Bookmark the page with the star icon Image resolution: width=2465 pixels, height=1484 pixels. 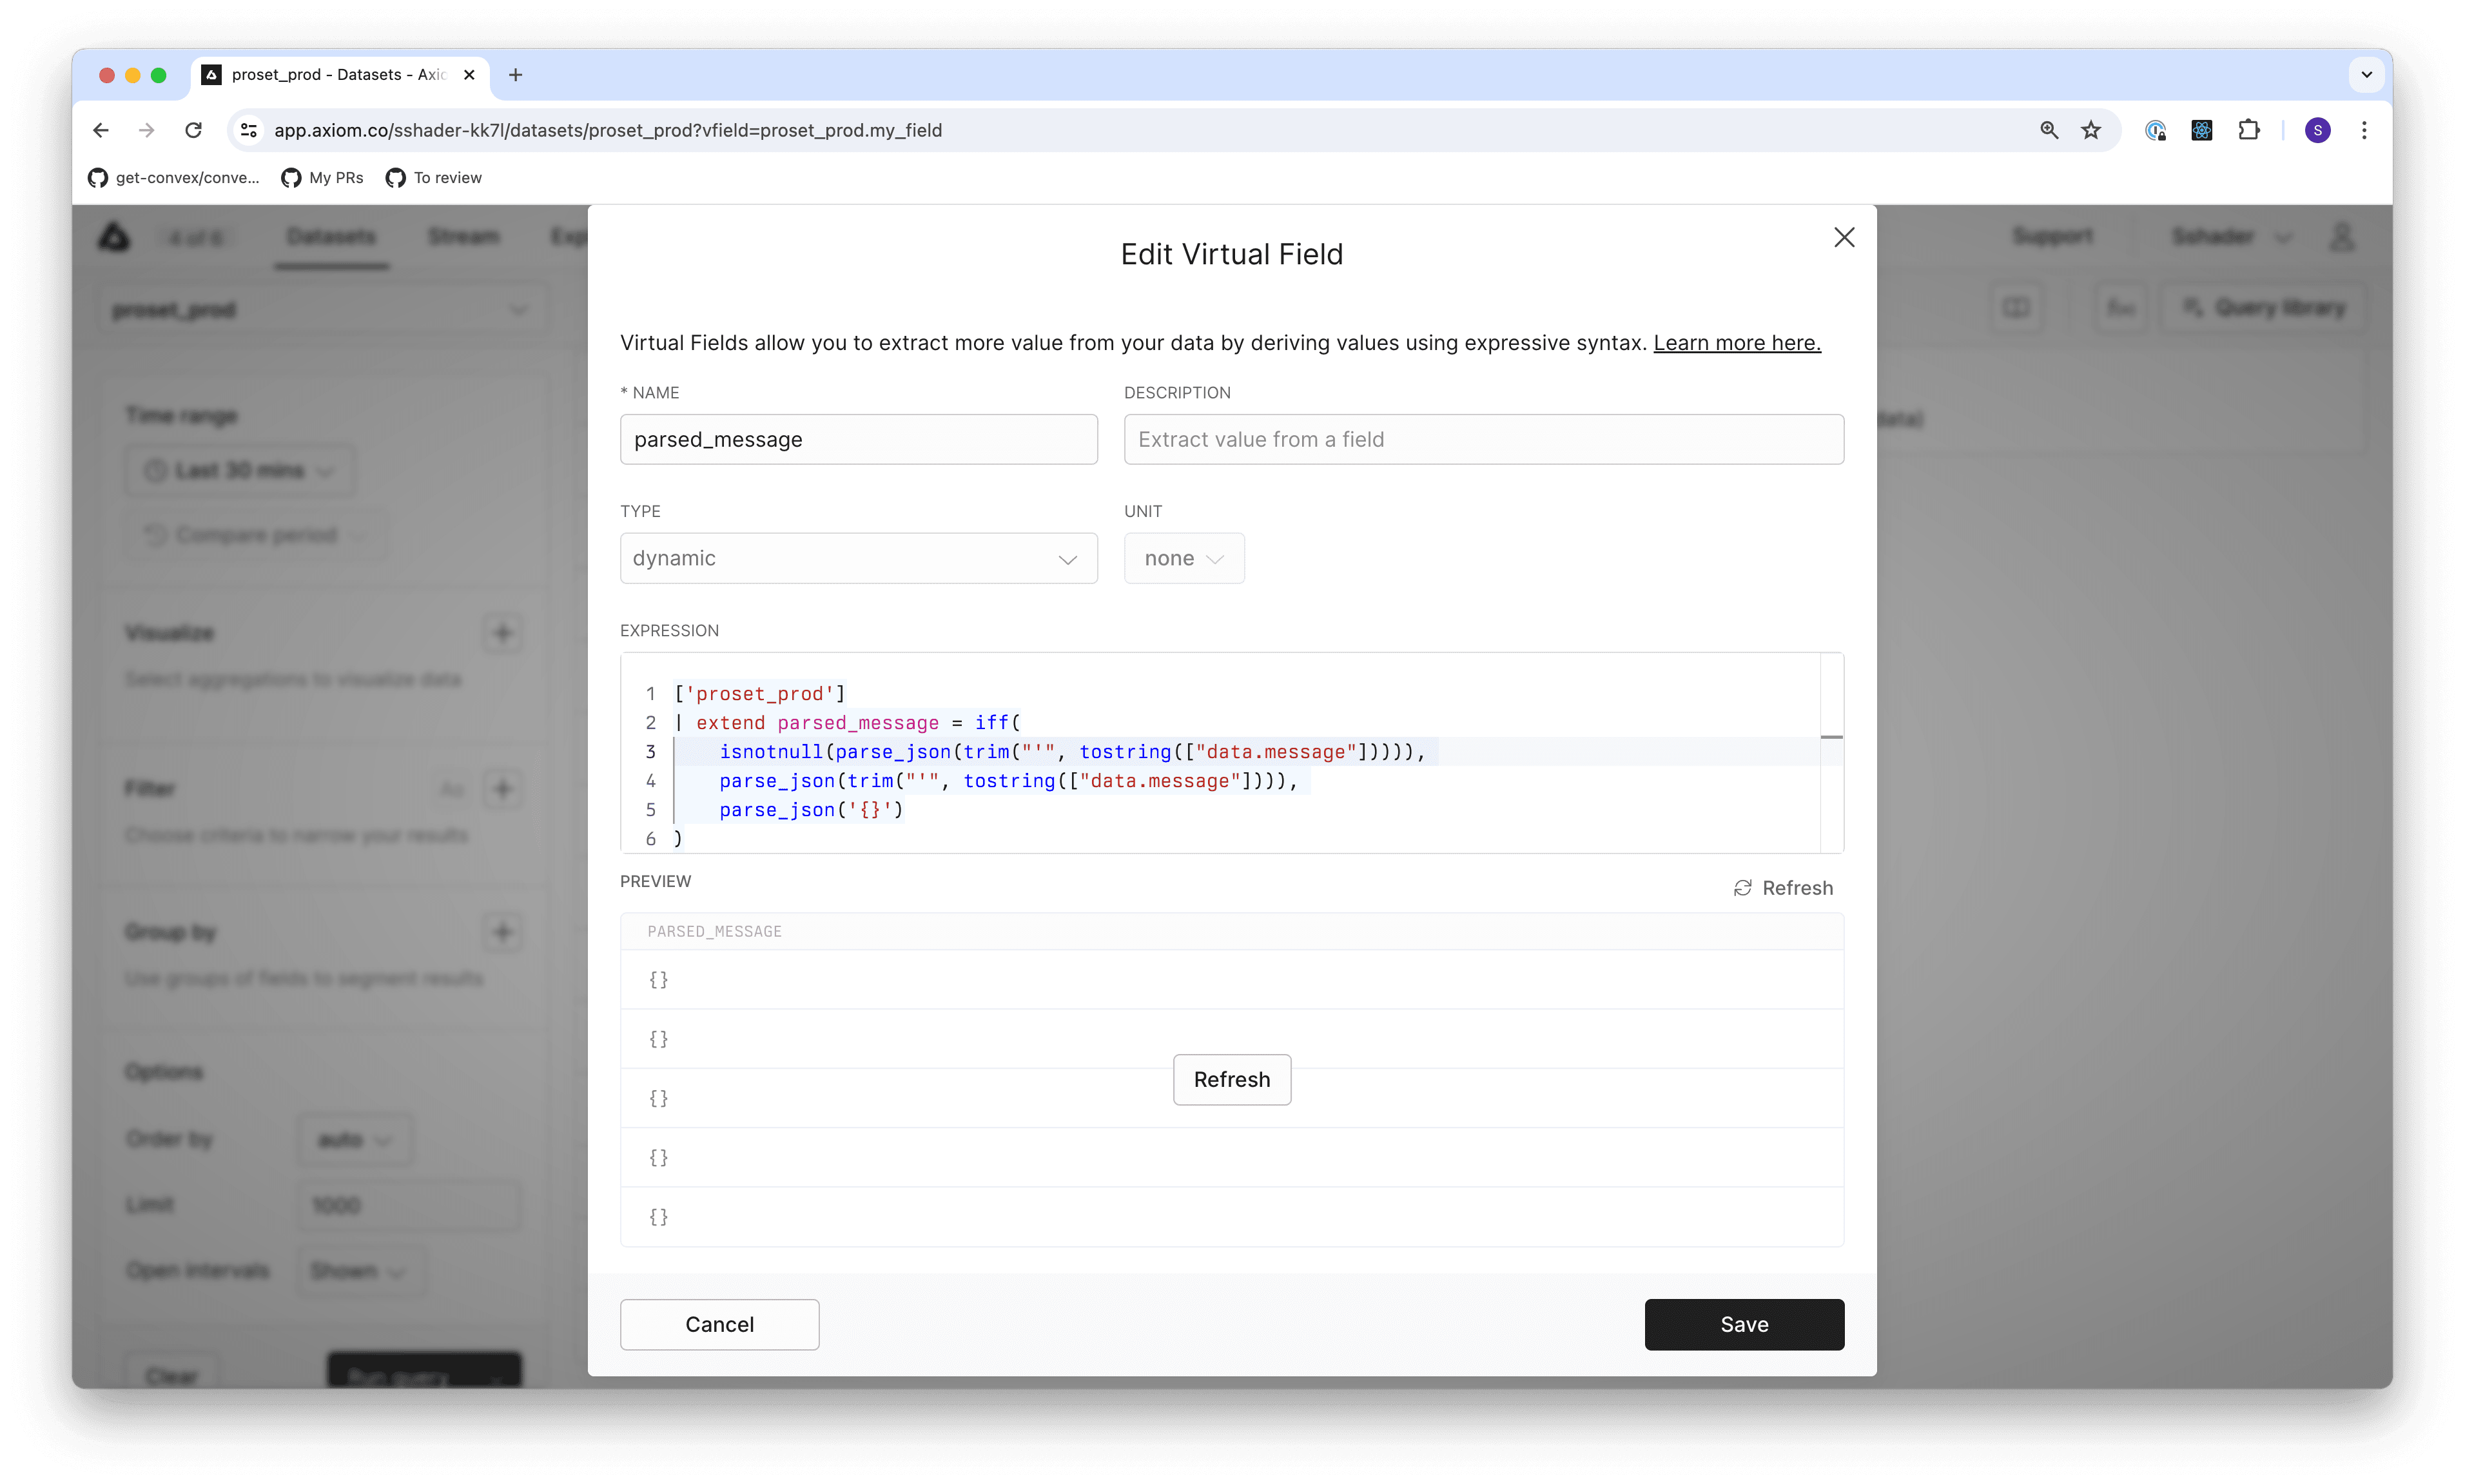coord(2090,130)
